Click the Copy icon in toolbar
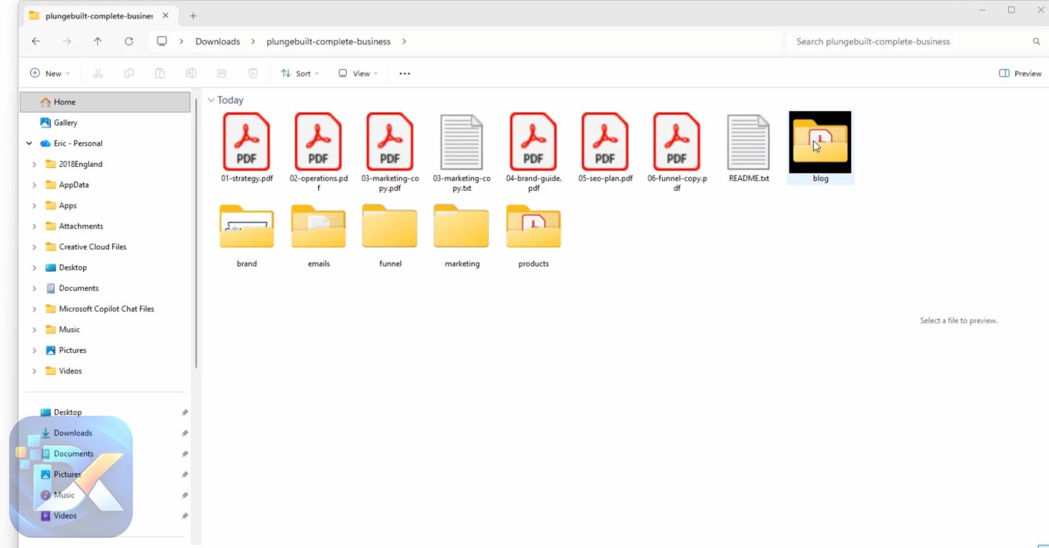This screenshot has width=1049, height=548. tap(129, 73)
